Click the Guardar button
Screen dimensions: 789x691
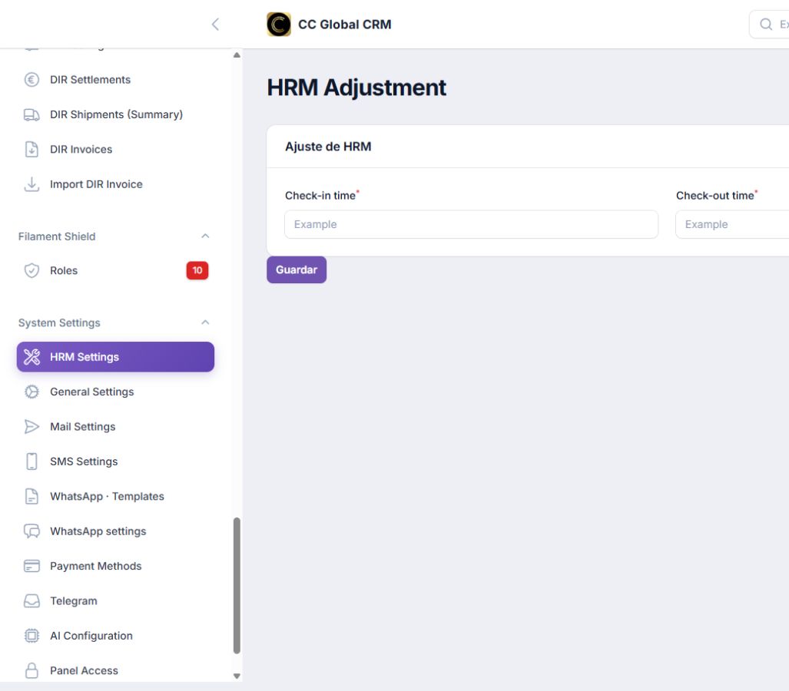click(297, 270)
